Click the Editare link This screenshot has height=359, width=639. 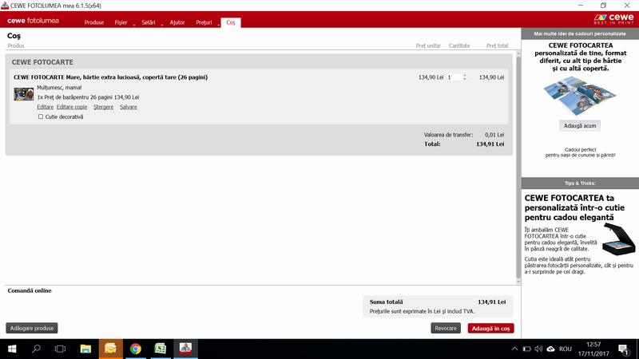[46, 107]
